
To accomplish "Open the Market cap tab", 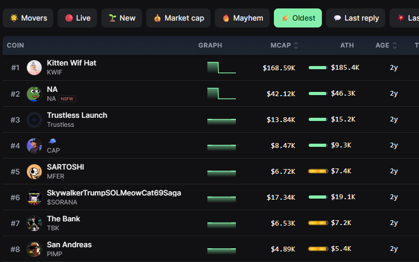I will point(178,18).
